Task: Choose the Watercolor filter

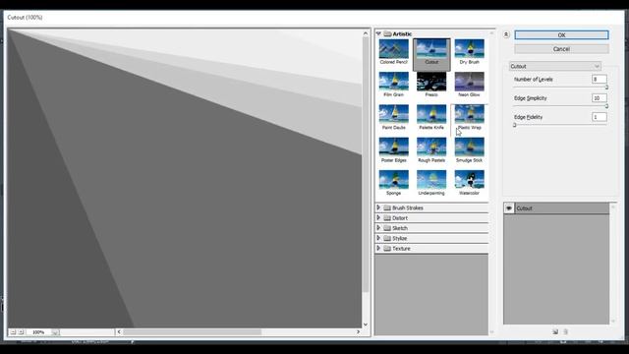Action: click(469, 183)
